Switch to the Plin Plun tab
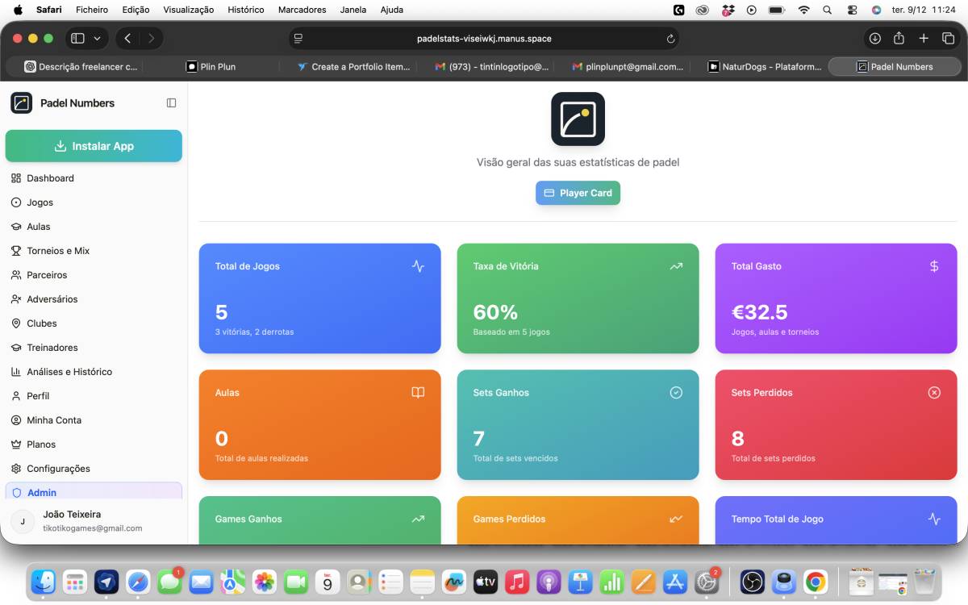968x605 pixels. [x=211, y=67]
